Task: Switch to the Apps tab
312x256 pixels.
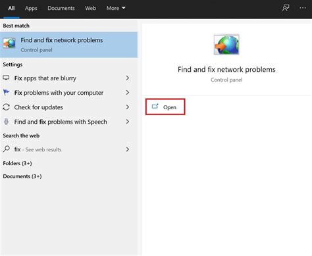Action: tap(31, 8)
